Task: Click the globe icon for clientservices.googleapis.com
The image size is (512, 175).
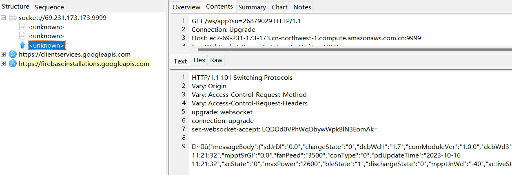Action: (x=13, y=54)
